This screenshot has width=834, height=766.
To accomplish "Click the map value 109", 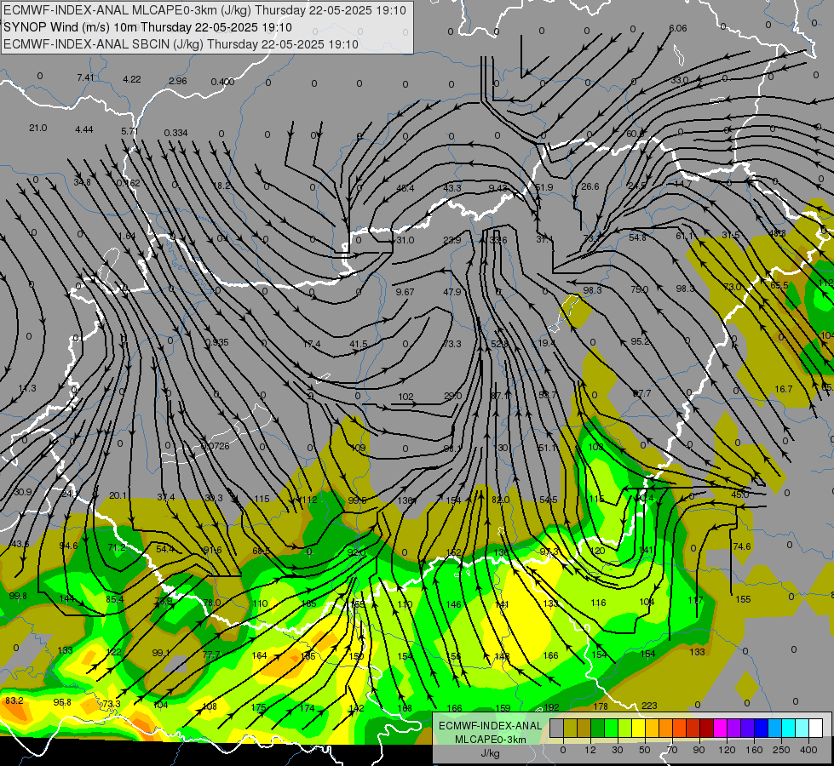I will tap(359, 449).
